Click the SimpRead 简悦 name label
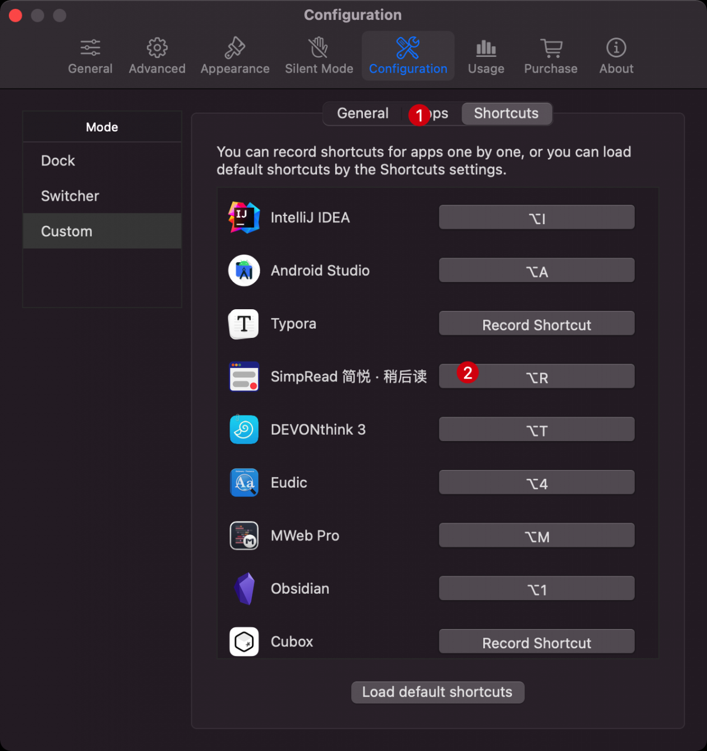Viewport: 707px width, 751px height. (349, 377)
